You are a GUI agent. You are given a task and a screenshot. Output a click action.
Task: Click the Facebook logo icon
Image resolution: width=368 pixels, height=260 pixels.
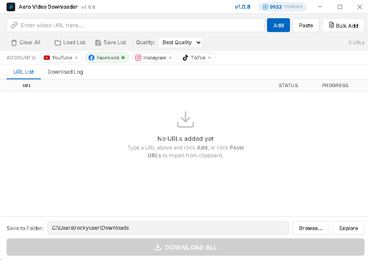click(x=91, y=58)
